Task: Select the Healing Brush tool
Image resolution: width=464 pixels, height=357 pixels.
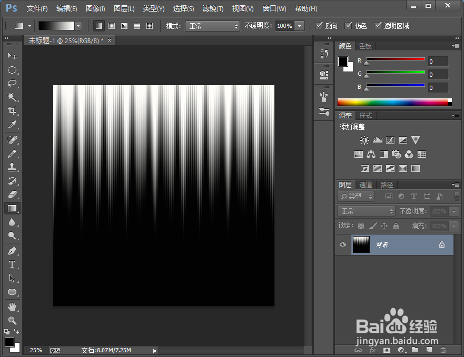Action: [12, 139]
